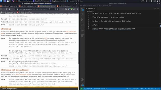This screenshot has width=161, height=90.
Task: Click the lock screen icon in panel
Action: (157, 1)
